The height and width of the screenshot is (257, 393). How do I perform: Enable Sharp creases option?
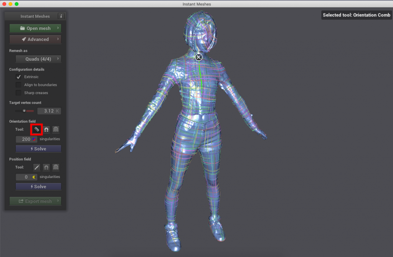pyautogui.click(x=18, y=93)
